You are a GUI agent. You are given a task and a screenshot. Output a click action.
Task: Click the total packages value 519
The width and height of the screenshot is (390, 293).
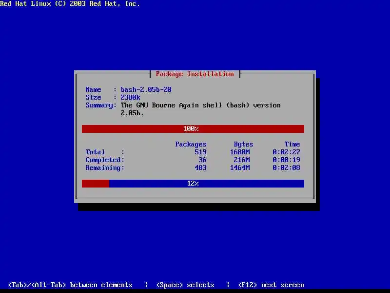click(x=200, y=152)
